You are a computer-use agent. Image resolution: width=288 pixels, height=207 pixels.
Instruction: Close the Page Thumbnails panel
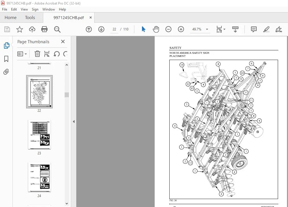(x=63, y=42)
